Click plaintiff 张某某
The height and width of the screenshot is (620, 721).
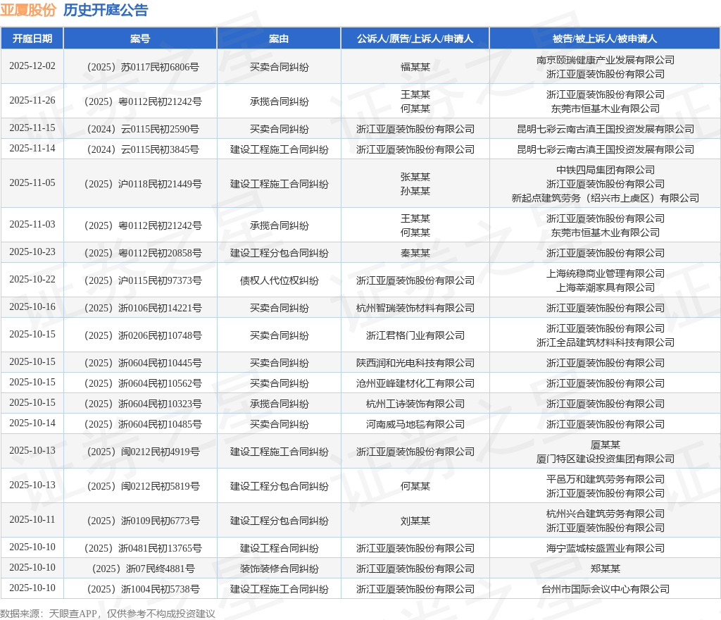click(415, 177)
